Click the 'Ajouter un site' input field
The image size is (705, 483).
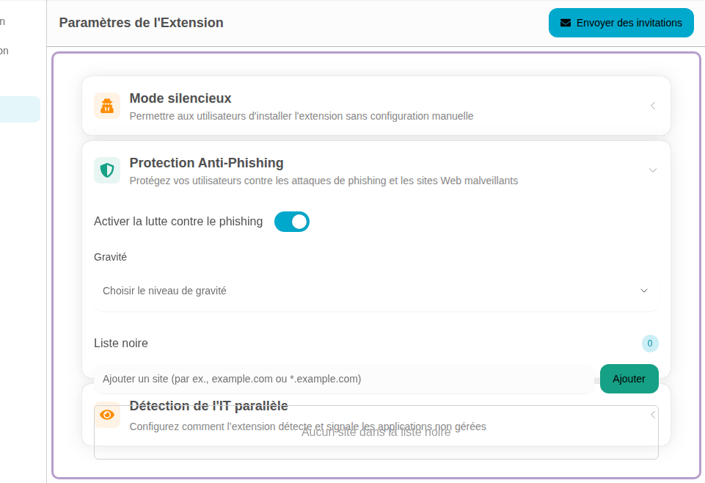click(343, 379)
